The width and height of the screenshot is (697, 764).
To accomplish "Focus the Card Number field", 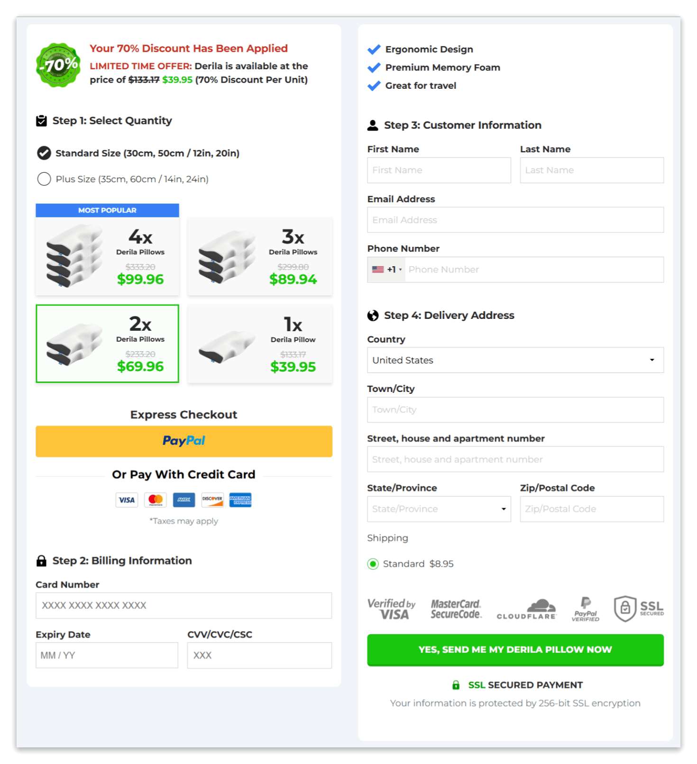I will (x=184, y=606).
